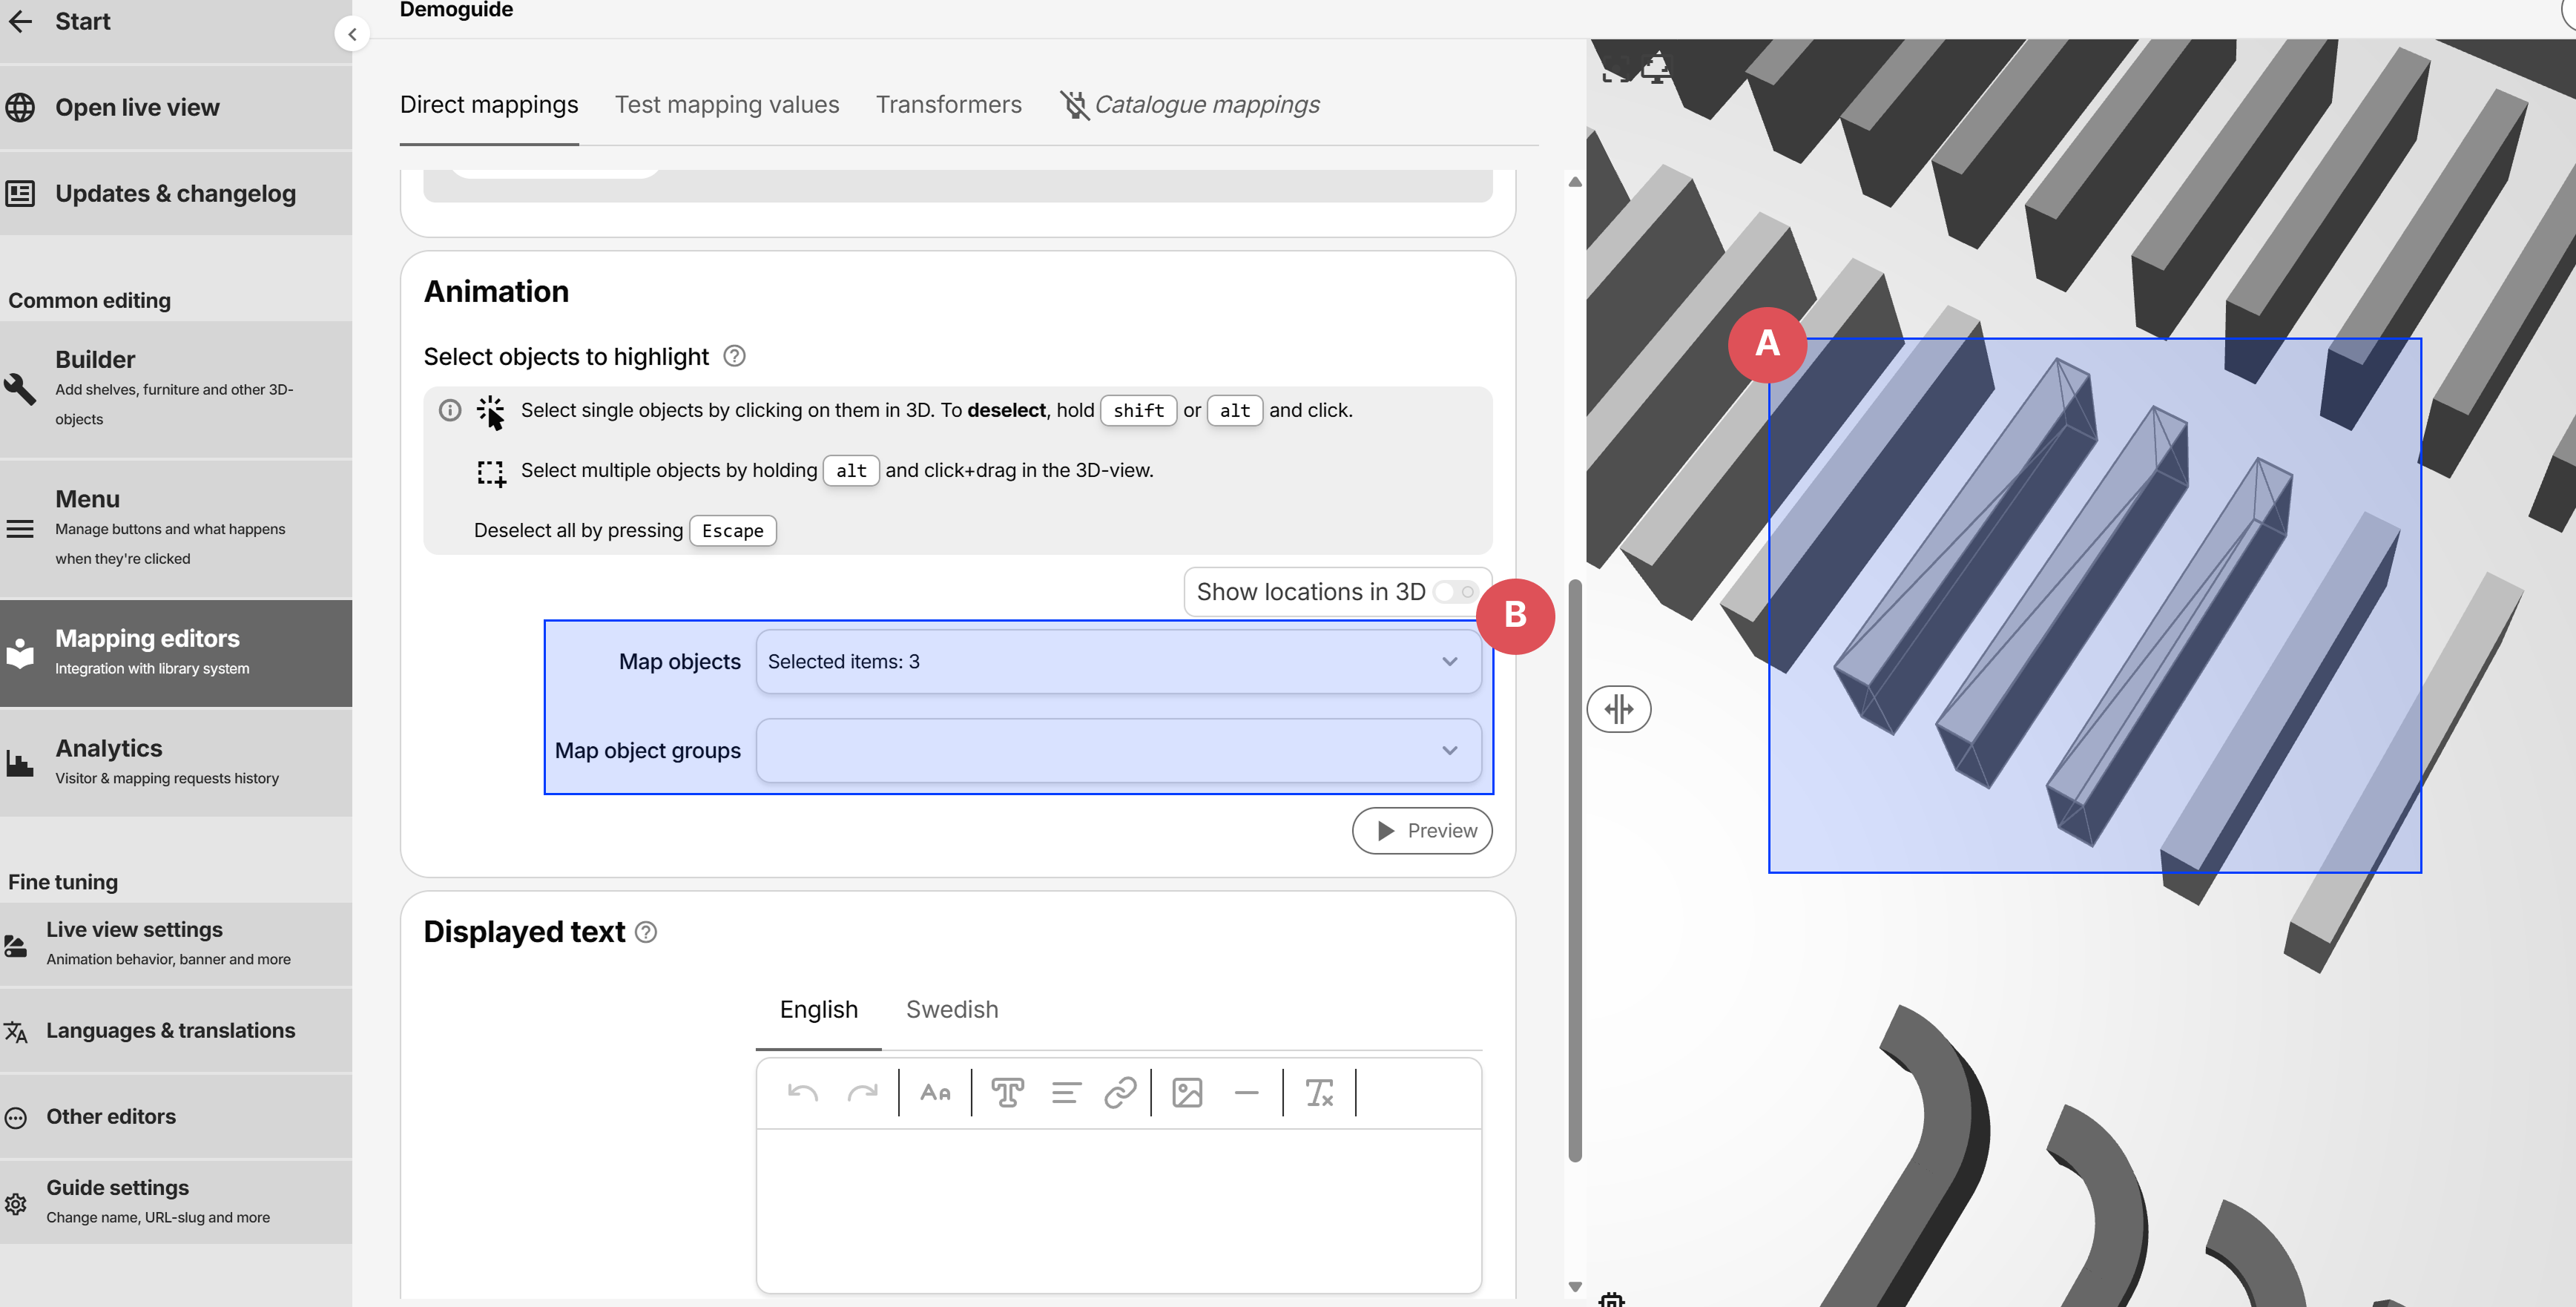Image resolution: width=2576 pixels, height=1307 pixels.
Task: Collapse the left sidebar using the chevron
Action: tap(352, 33)
